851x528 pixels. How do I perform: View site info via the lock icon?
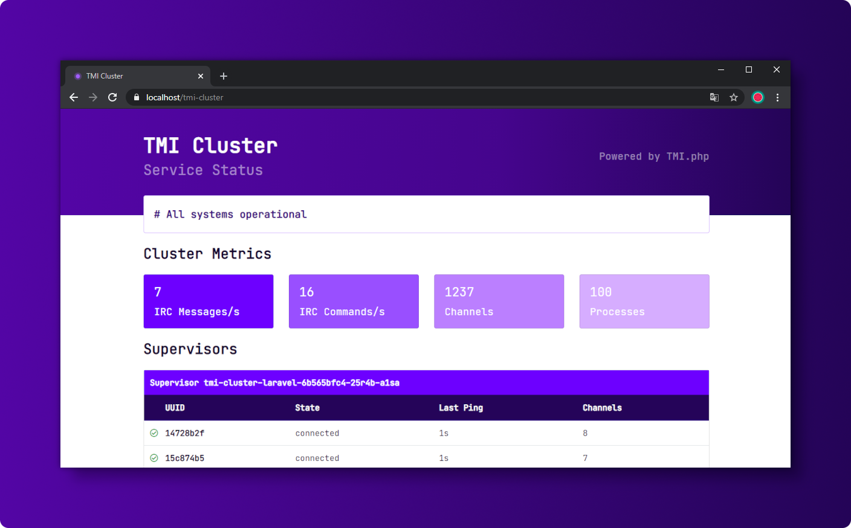pyautogui.click(x=137, y=97)
